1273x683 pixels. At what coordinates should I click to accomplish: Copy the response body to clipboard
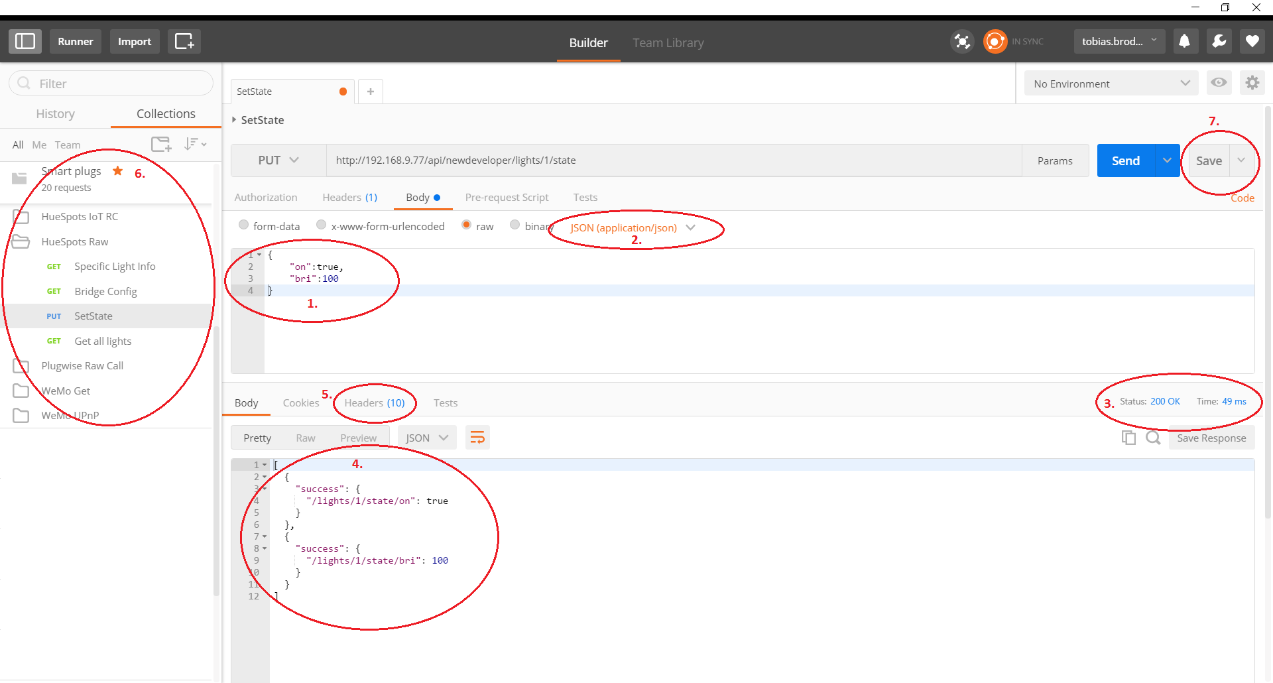1128,438
